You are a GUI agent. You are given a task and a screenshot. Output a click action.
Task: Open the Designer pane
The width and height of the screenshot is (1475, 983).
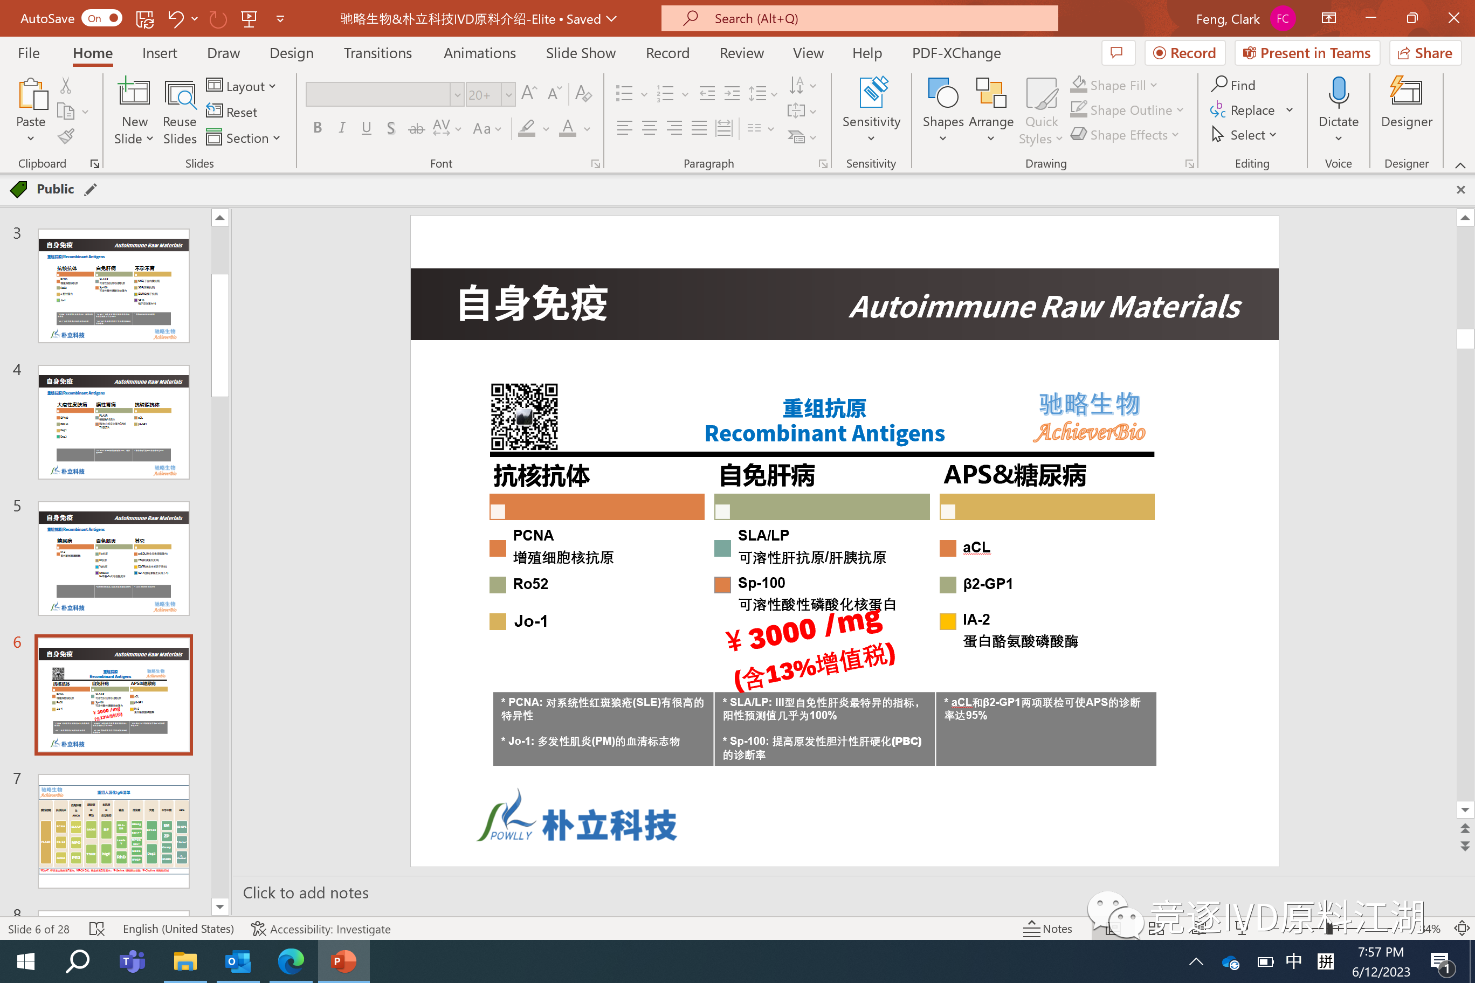click(x=1405, y=103)
